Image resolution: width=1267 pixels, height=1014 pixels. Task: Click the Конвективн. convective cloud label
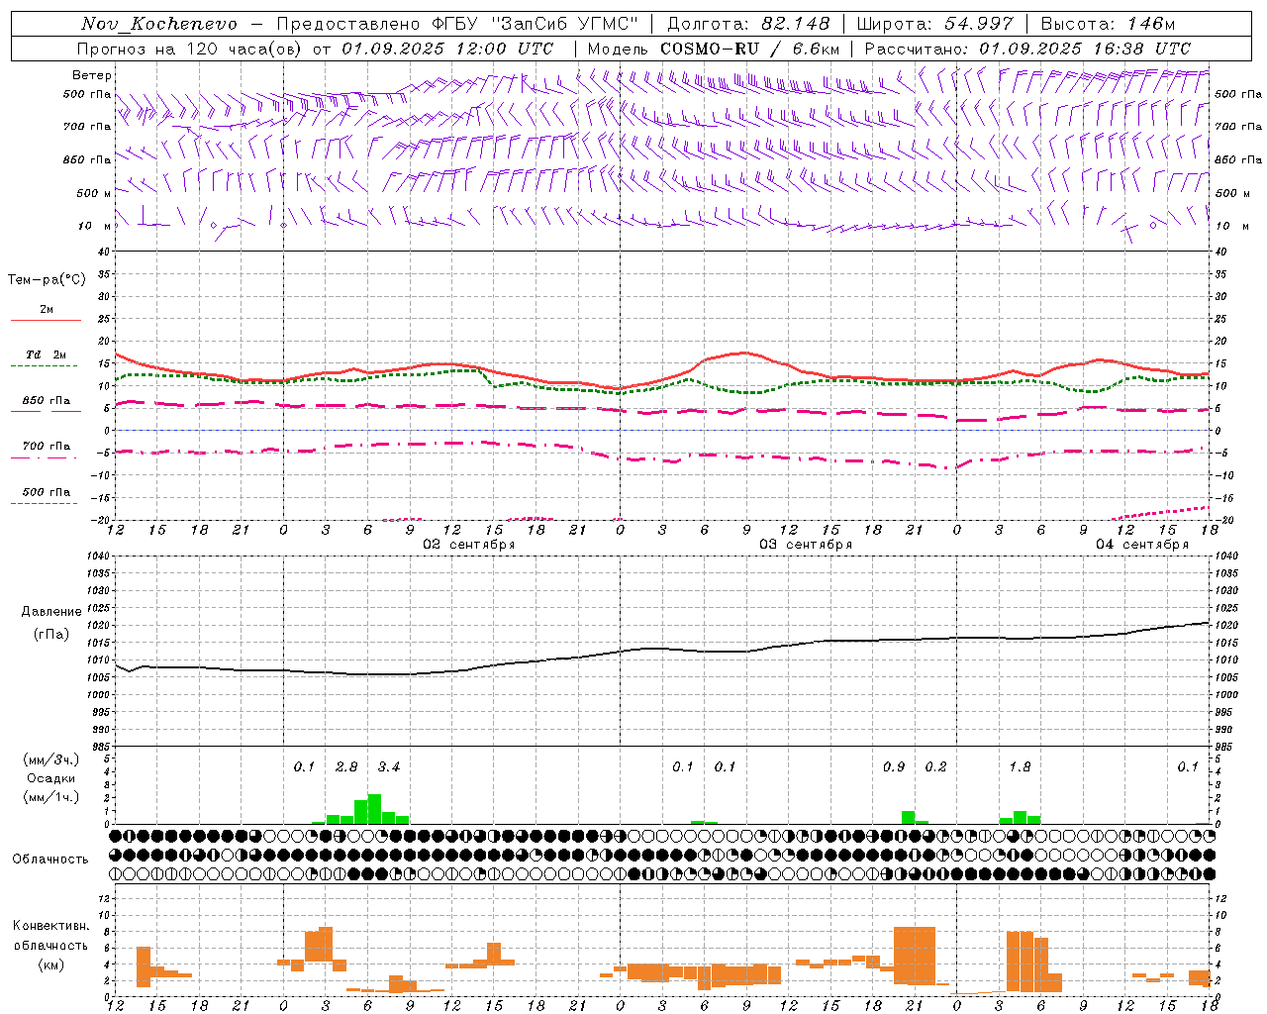[50, 926]
